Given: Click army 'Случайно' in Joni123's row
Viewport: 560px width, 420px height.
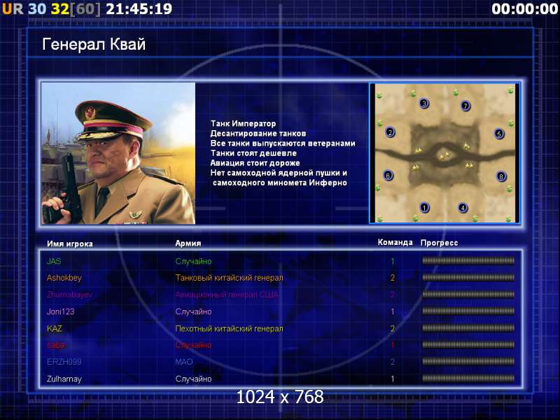Looking at the screenshot, I should pos(194,311).
